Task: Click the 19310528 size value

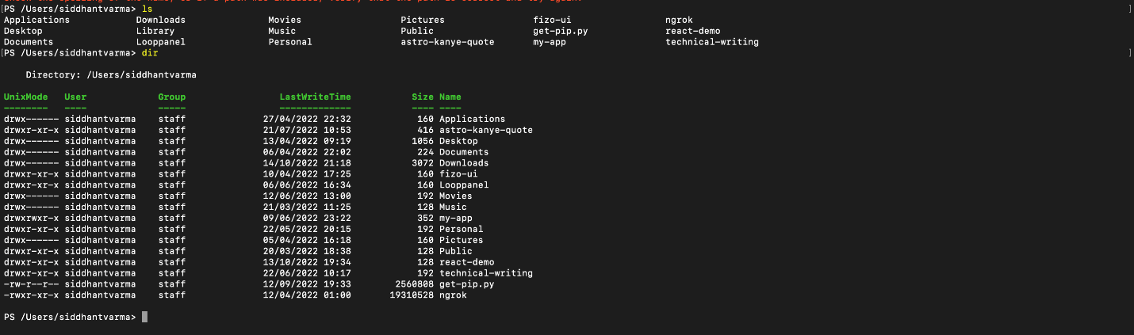Action: coord(412,295)
